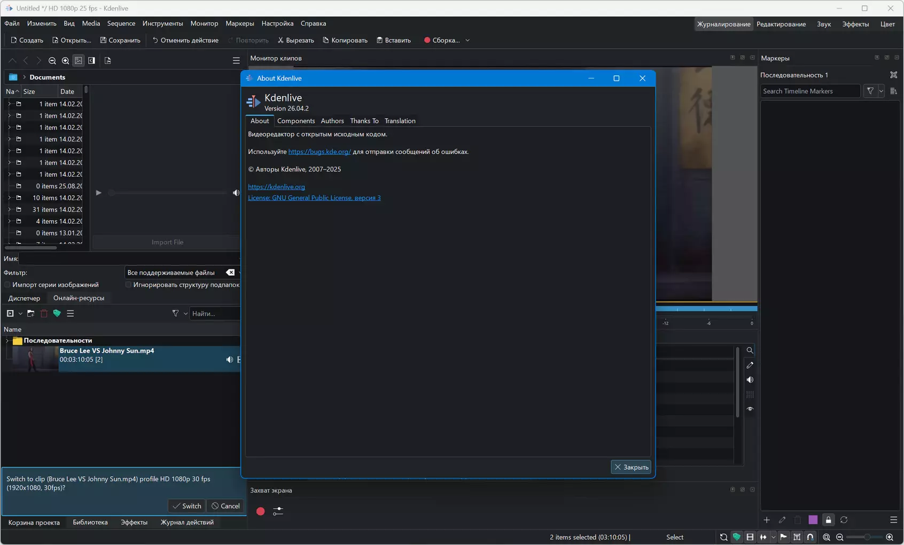Switch to the Authors tab in About dialog

(x=332, y=121)
